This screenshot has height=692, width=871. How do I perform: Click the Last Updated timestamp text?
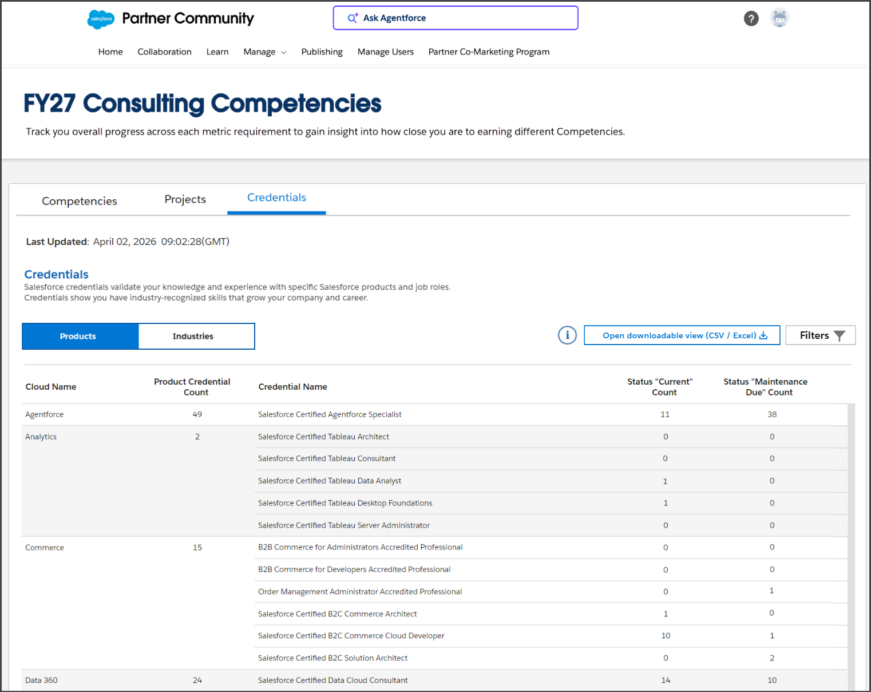pyautogui.click(x=128, y=242)
